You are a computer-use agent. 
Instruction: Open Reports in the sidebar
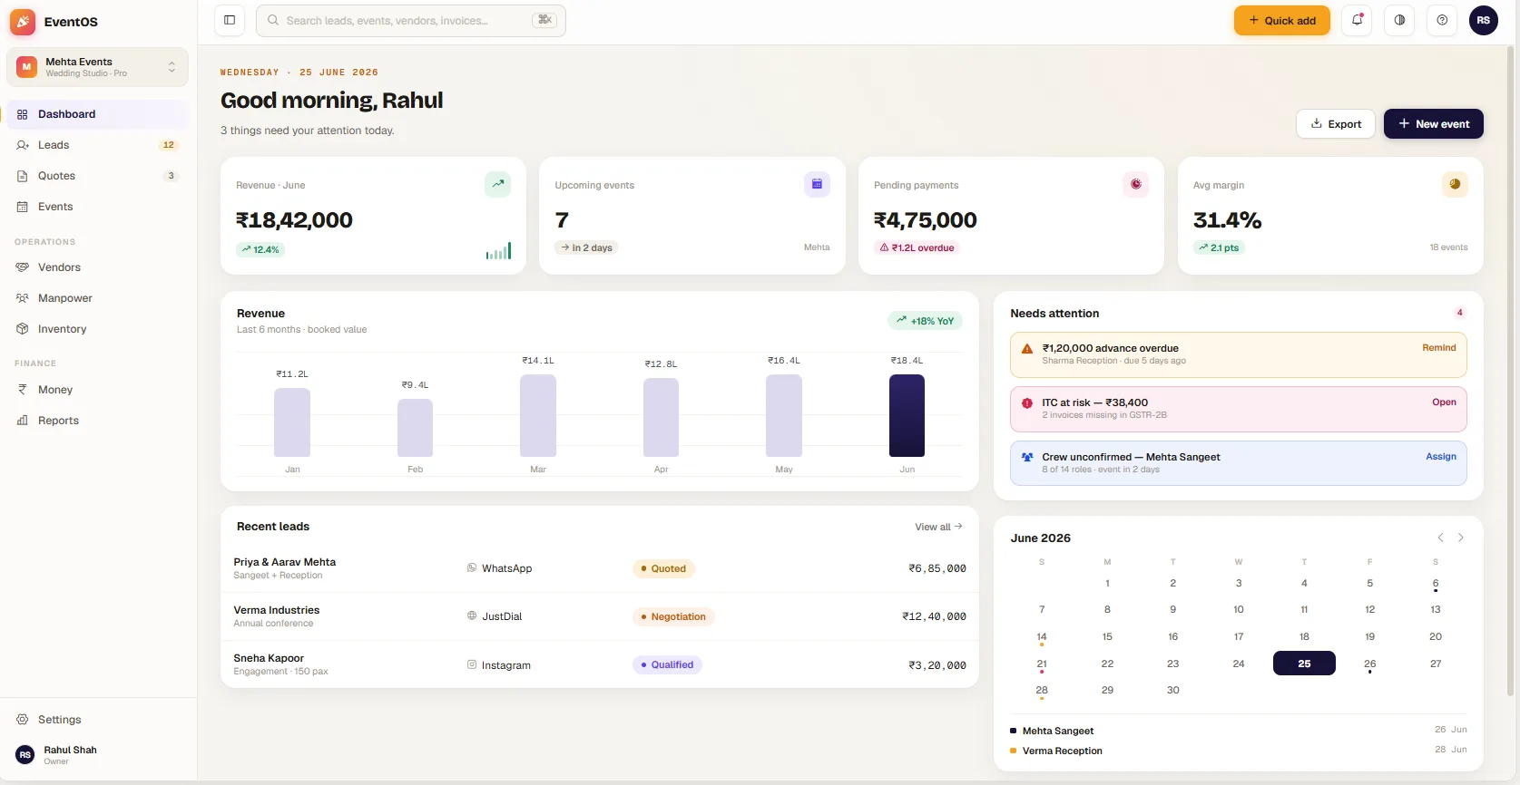(x=97, y=421)
